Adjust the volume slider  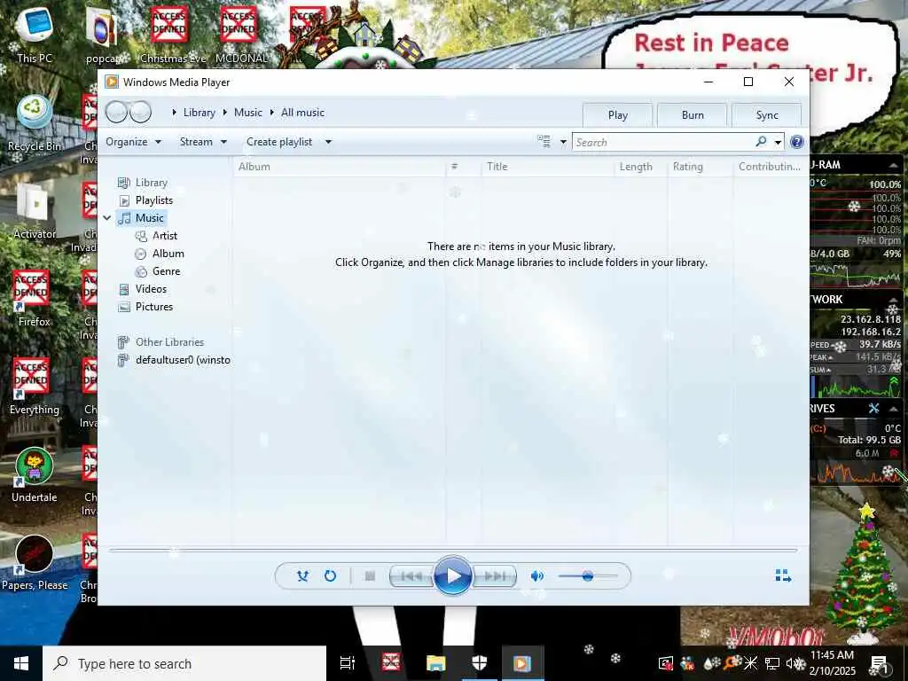point(588,576)
